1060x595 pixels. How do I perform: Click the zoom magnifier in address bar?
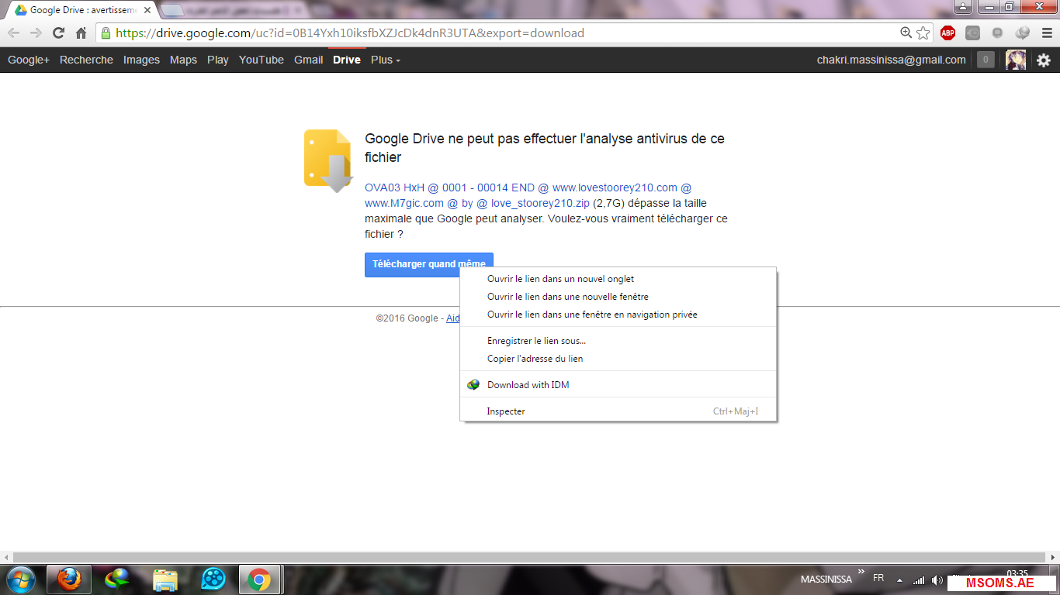tap(906, 33)
